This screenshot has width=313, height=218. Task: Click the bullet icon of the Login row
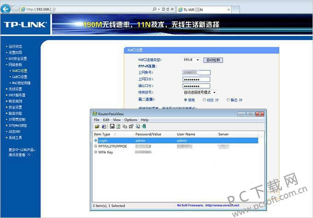pos(96,140)
